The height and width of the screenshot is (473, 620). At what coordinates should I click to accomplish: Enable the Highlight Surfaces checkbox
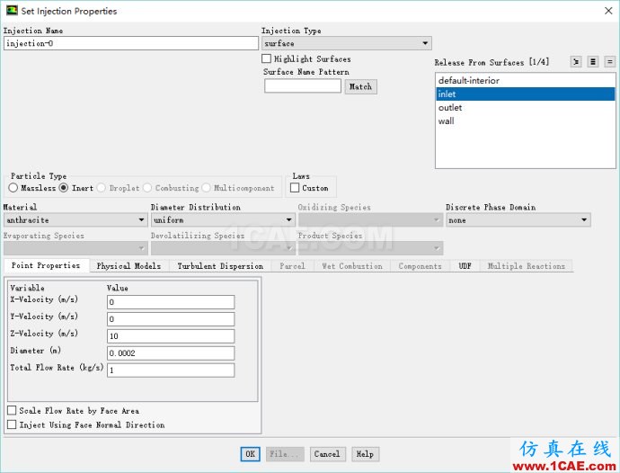tap(266, 59)
